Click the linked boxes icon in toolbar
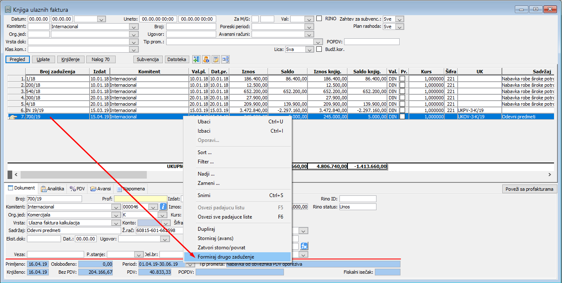The width and height of the screenshot is (562, 283). (x=226, y=59)
